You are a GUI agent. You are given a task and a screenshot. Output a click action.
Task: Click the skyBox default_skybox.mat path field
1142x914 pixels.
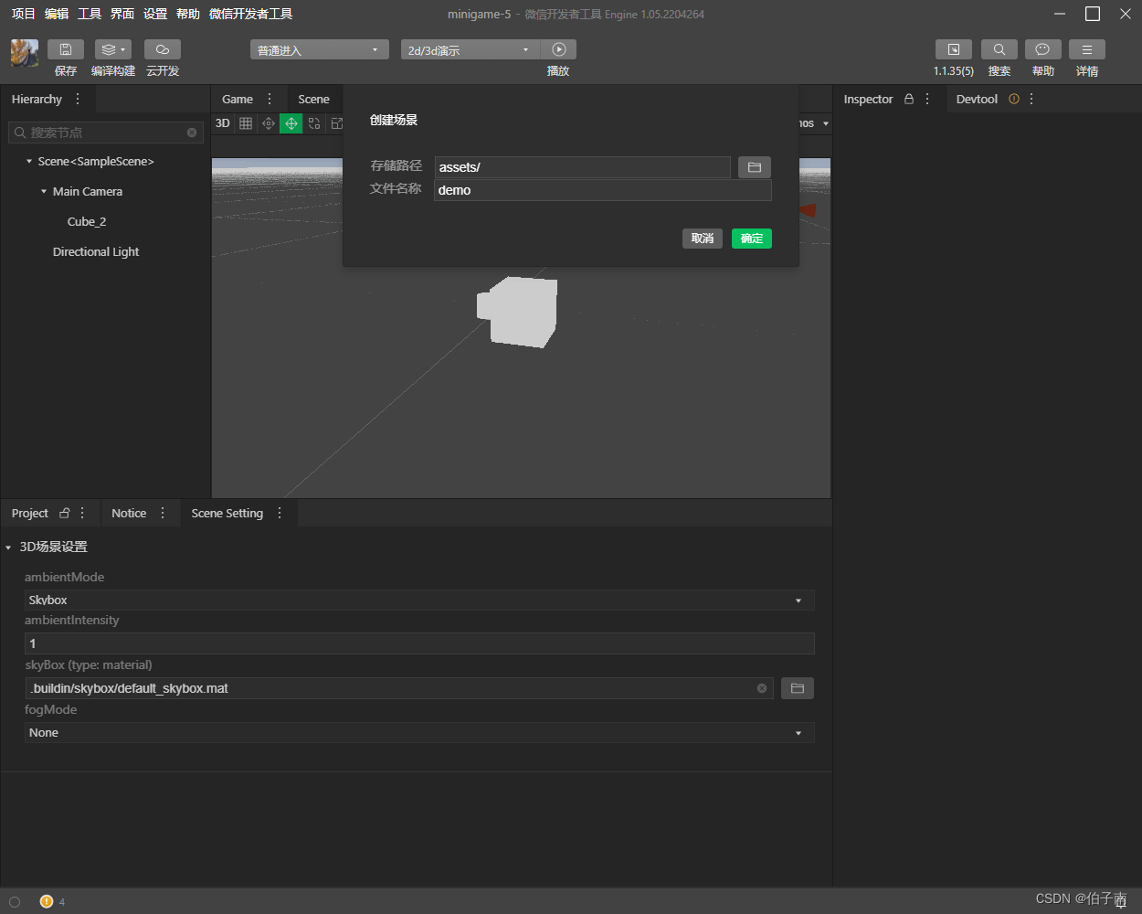coord(399,688)
